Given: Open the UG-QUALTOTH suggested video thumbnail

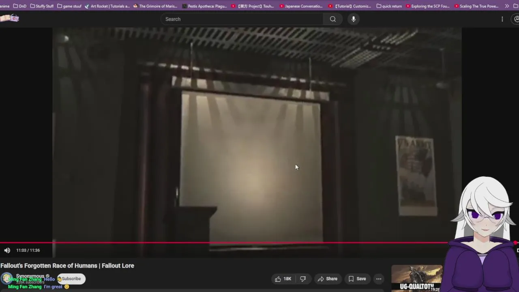Looking at the screenshot, I should 417,278.
